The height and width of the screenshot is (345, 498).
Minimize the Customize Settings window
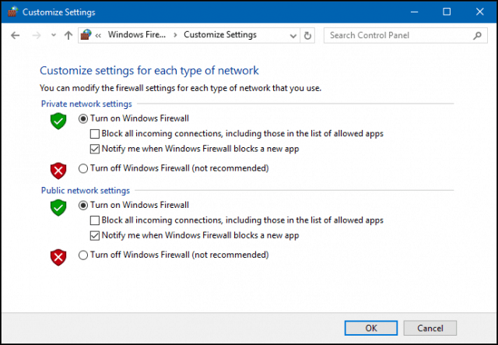pos(414,12)
